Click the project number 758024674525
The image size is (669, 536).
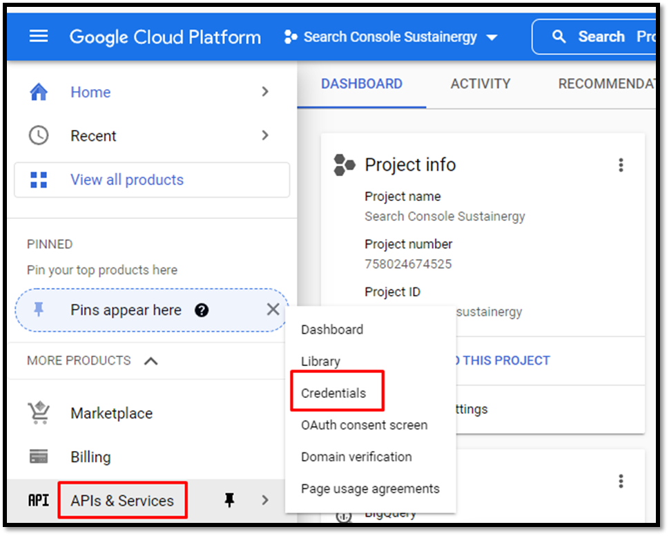tap(408, 264)
